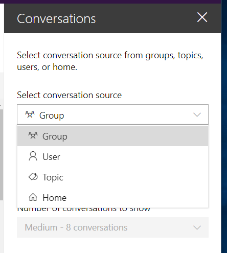Click the gray page scrollbar at the left edge

[2, 155]
